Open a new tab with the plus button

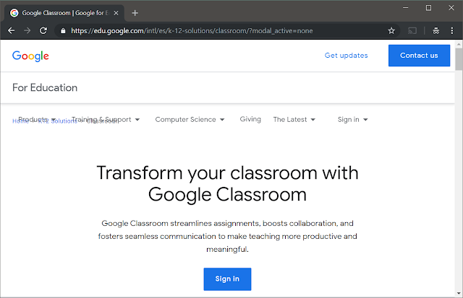(x=135, y=13)
